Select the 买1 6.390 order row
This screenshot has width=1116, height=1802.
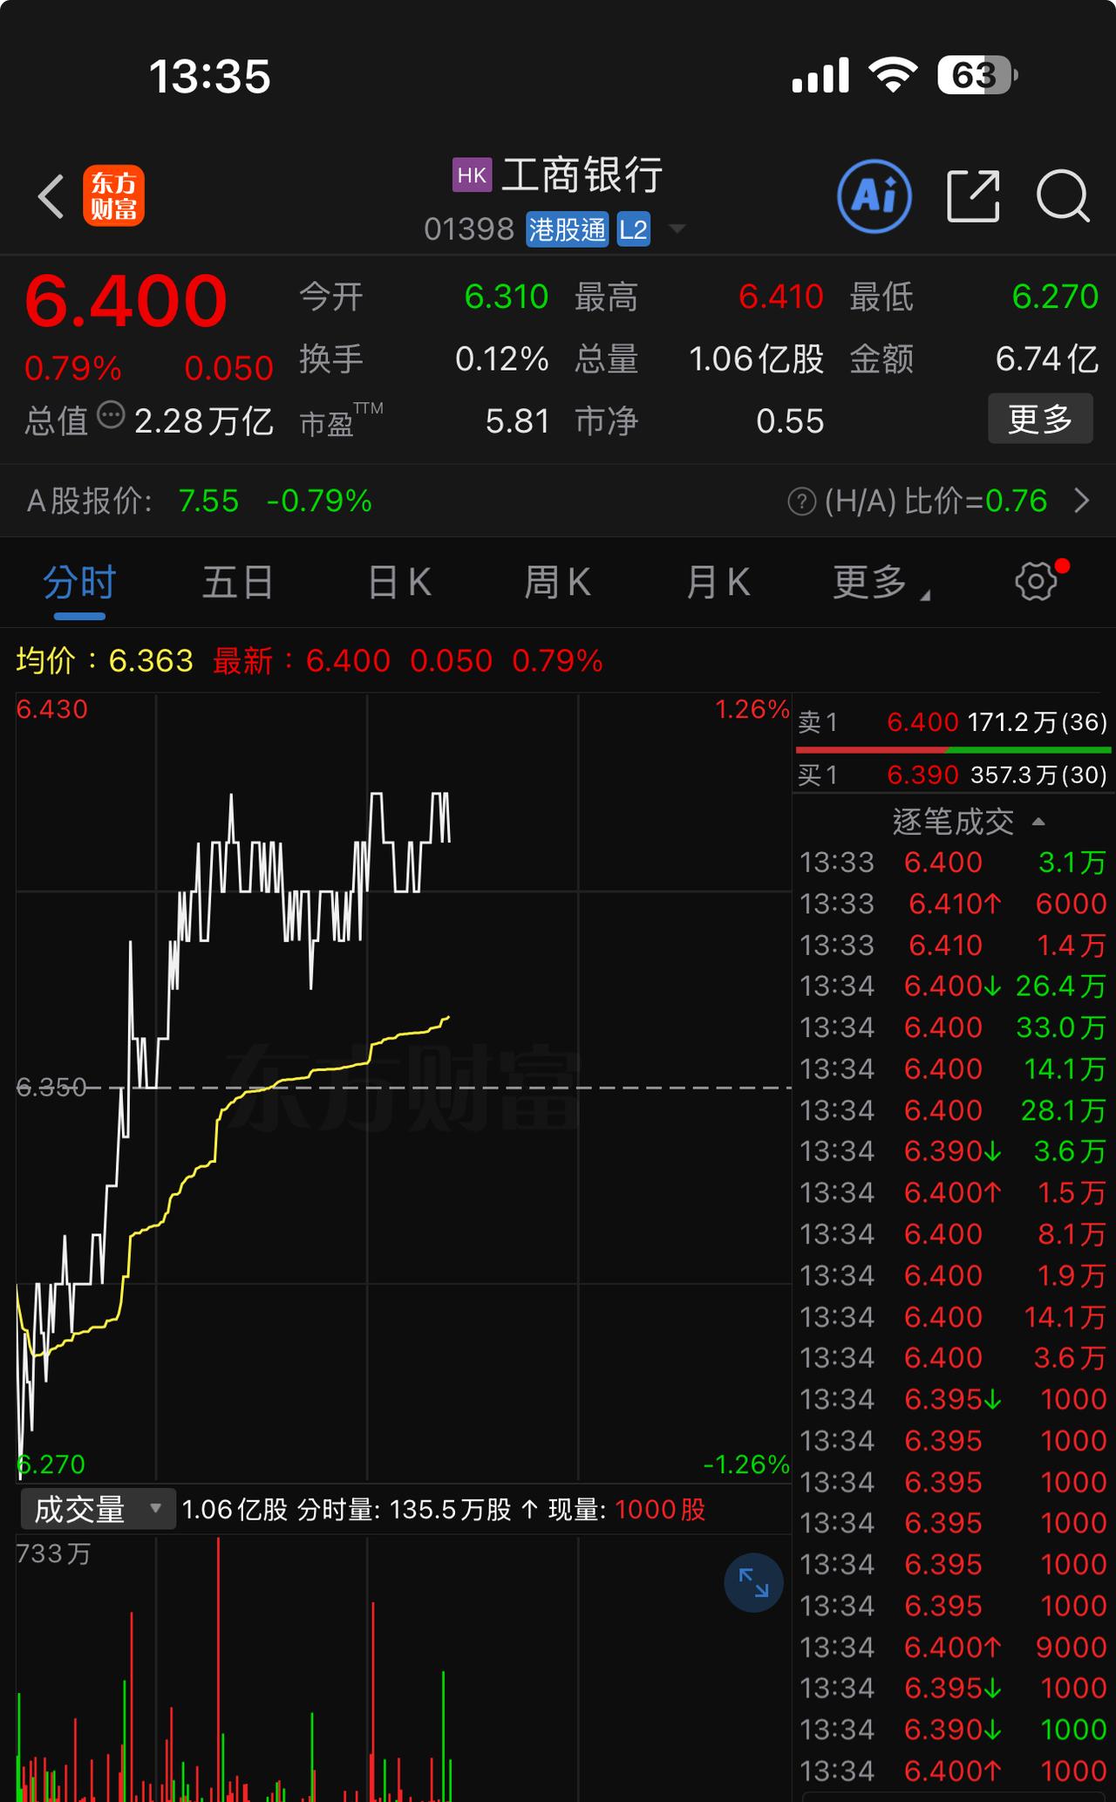click(953, 775)
